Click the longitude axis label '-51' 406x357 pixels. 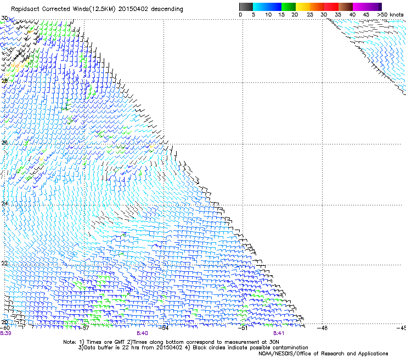coord(243,328)
